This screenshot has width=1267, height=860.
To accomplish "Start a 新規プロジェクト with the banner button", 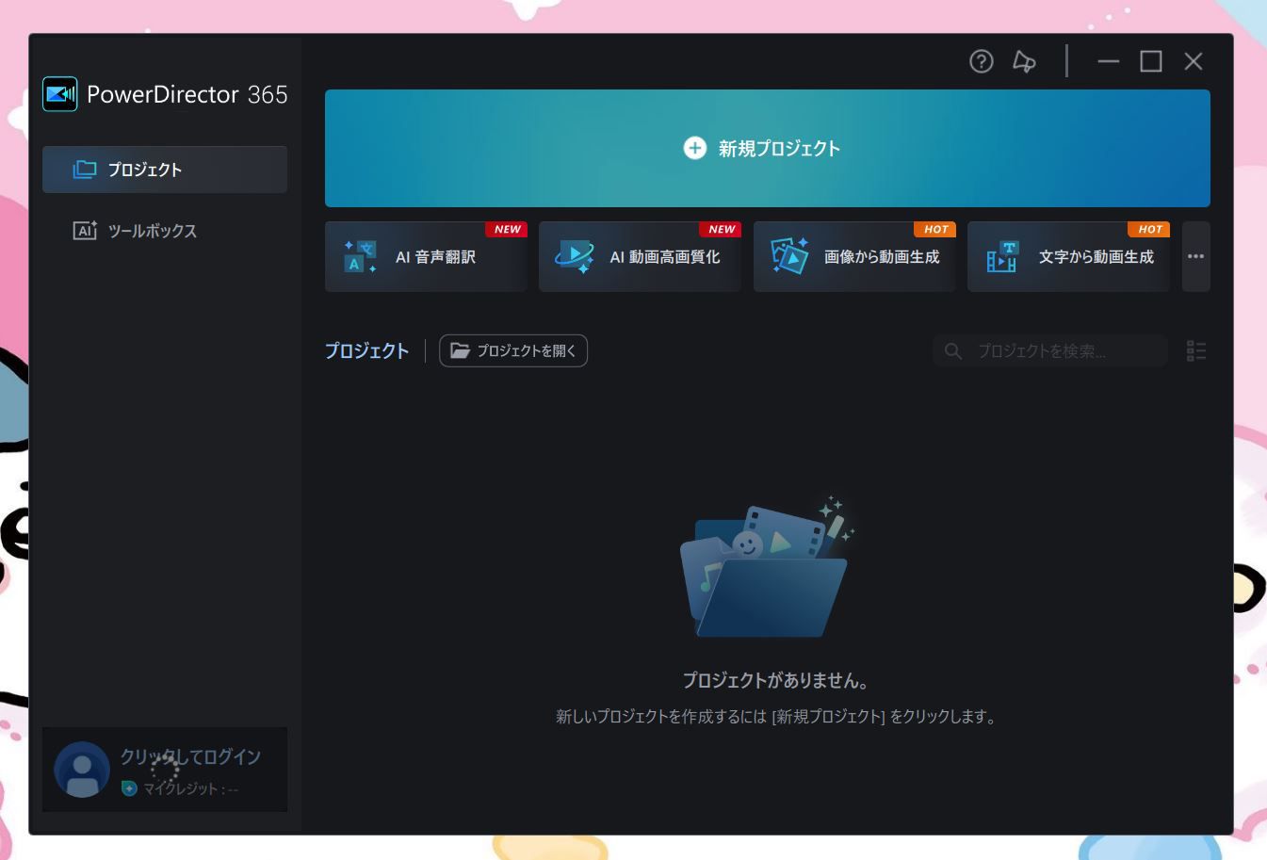I will (767, 148).
